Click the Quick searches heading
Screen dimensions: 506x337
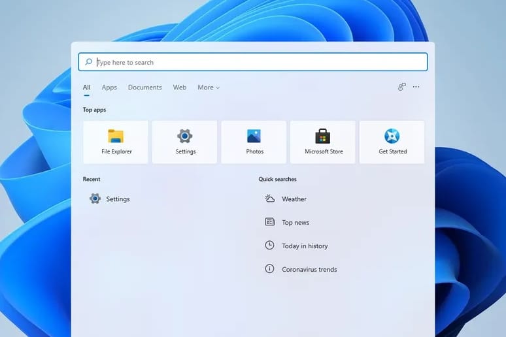point(278,179)
